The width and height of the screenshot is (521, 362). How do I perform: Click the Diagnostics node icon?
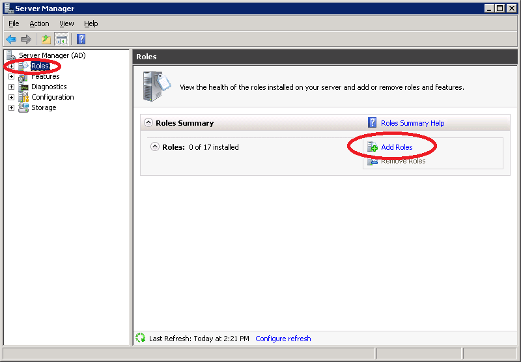tap(23, 87)
